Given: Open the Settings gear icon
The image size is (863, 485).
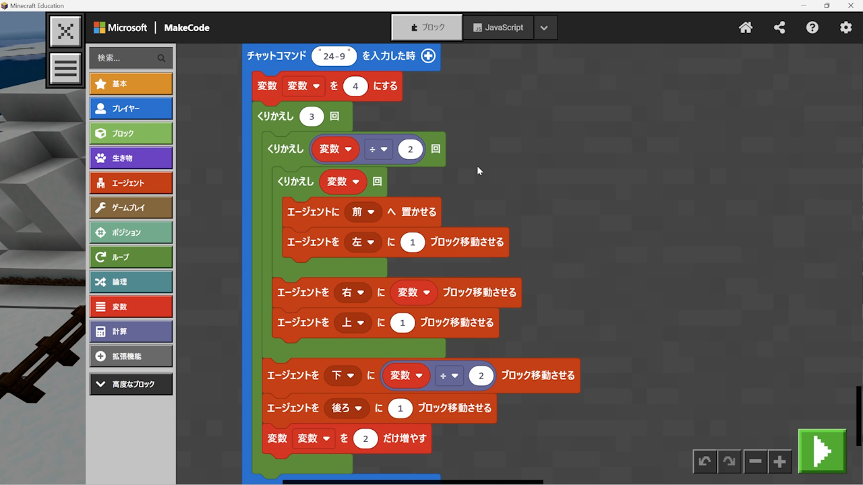Looking at the screenshot, I should 845,28.
